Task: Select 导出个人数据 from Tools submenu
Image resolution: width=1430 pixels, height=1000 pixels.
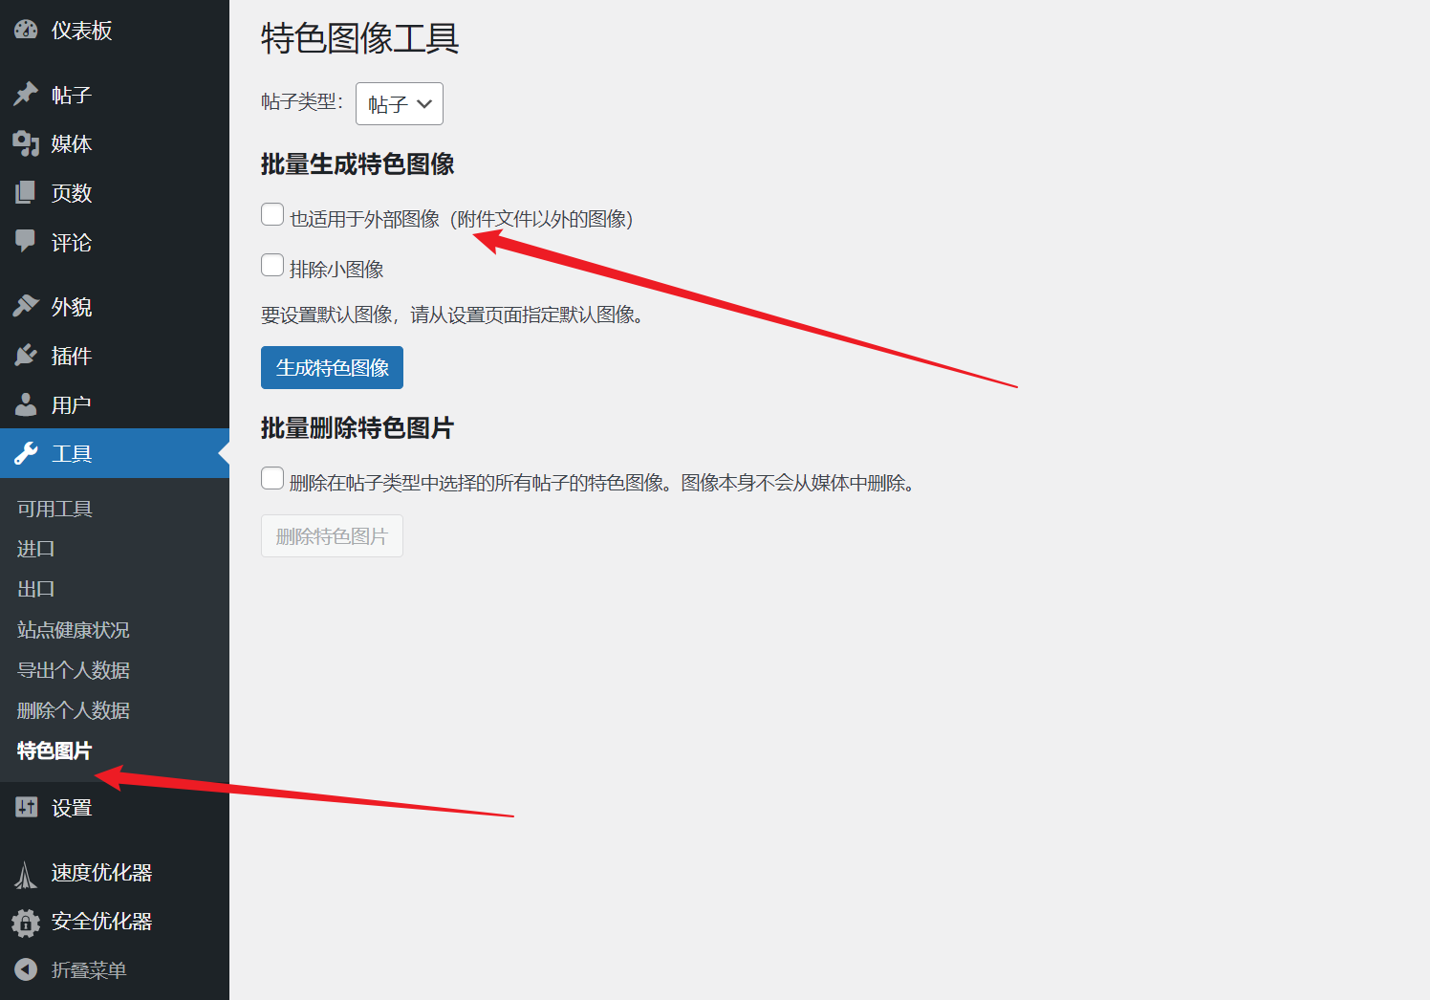Action: tap(74, 670)
